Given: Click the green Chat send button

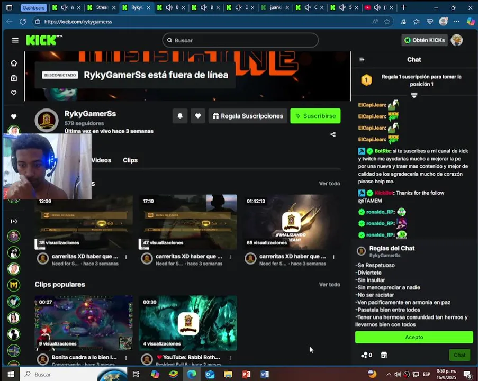Looking at the screenshot, I should tap(459, 355).
